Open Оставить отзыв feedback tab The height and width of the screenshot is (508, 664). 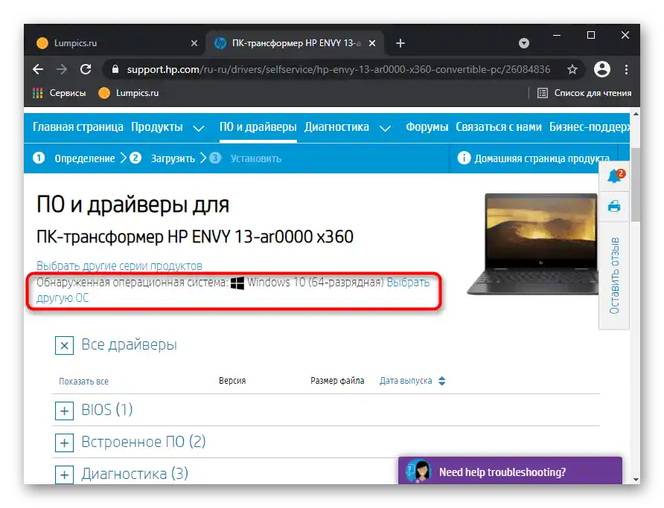point(614,276)
